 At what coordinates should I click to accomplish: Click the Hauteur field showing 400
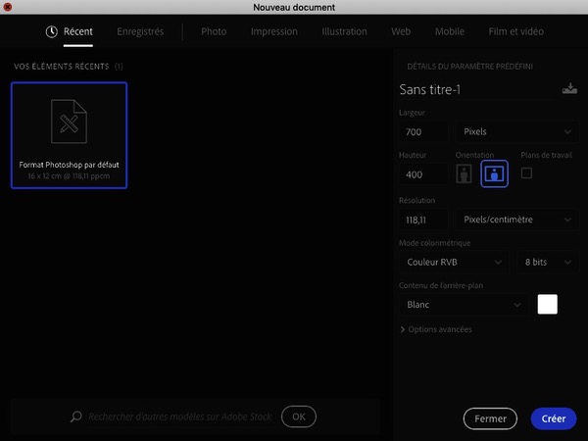pyautogui.click(x=423, y=174)
